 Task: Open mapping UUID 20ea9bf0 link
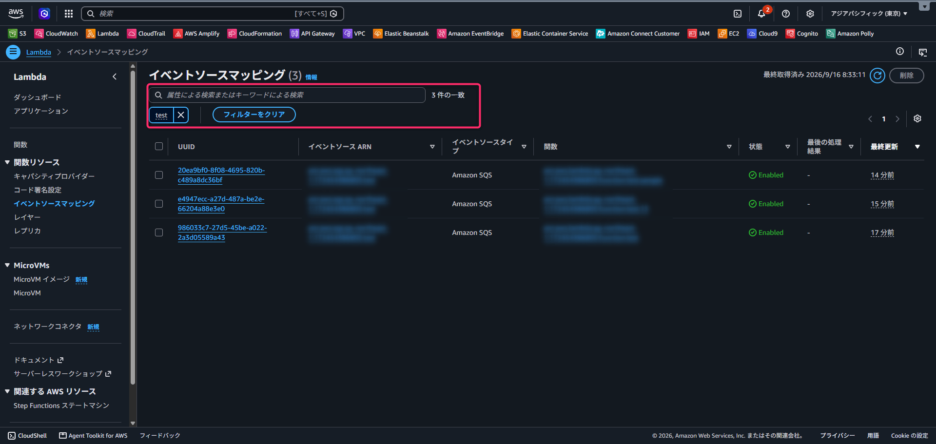point(221,175)
